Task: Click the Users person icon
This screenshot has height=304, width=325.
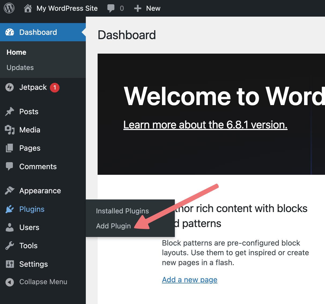Action: point(10,227)
